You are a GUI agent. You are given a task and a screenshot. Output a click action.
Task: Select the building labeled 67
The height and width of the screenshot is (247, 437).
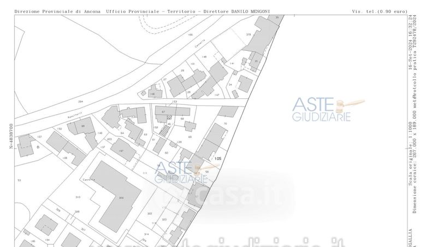(x=164, y=111)
